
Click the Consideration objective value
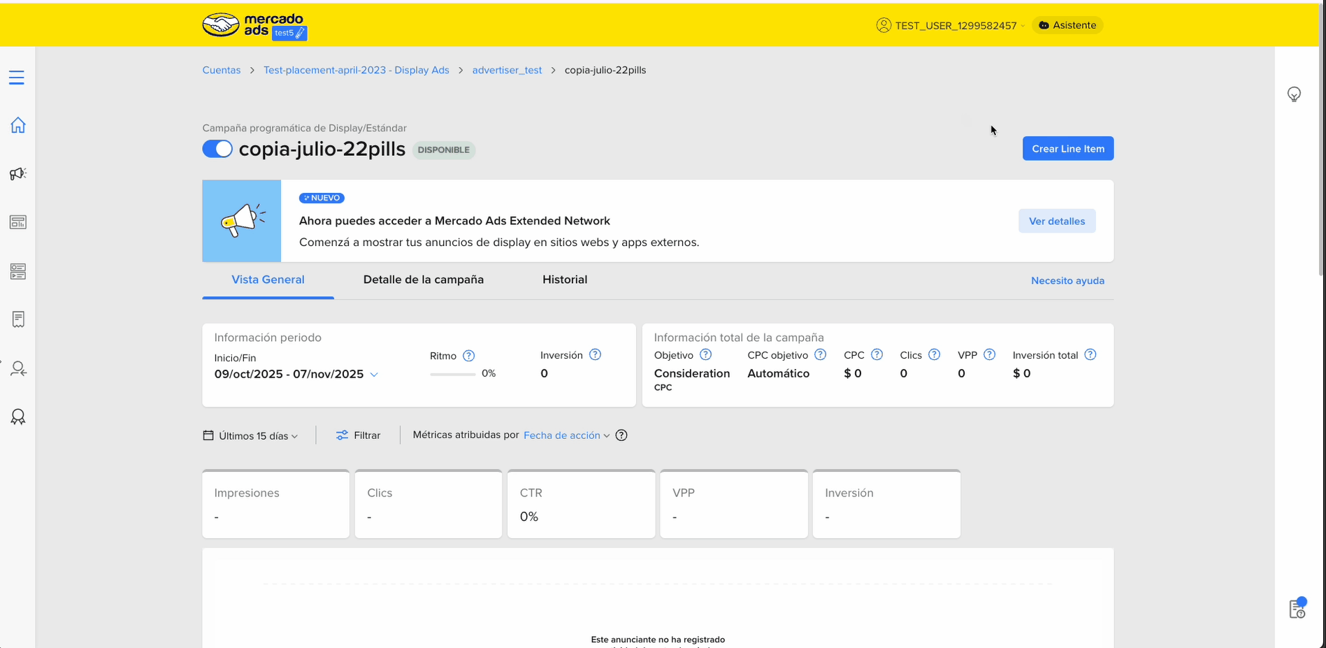click(692, 373)
